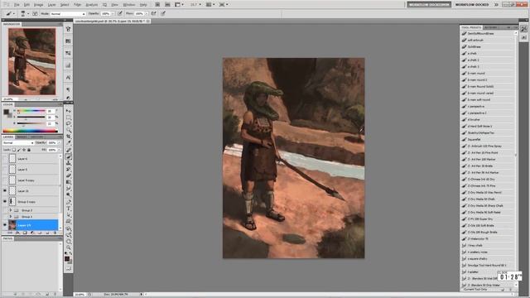Open the Window menu
530x298 pixels.
pos(129,5)
